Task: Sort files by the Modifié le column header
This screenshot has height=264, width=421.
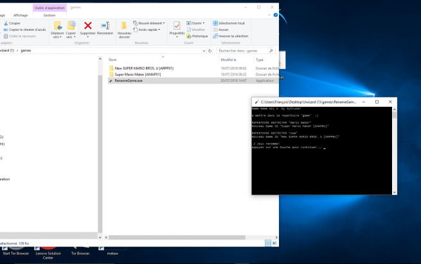Action: (x=229, y=59)
